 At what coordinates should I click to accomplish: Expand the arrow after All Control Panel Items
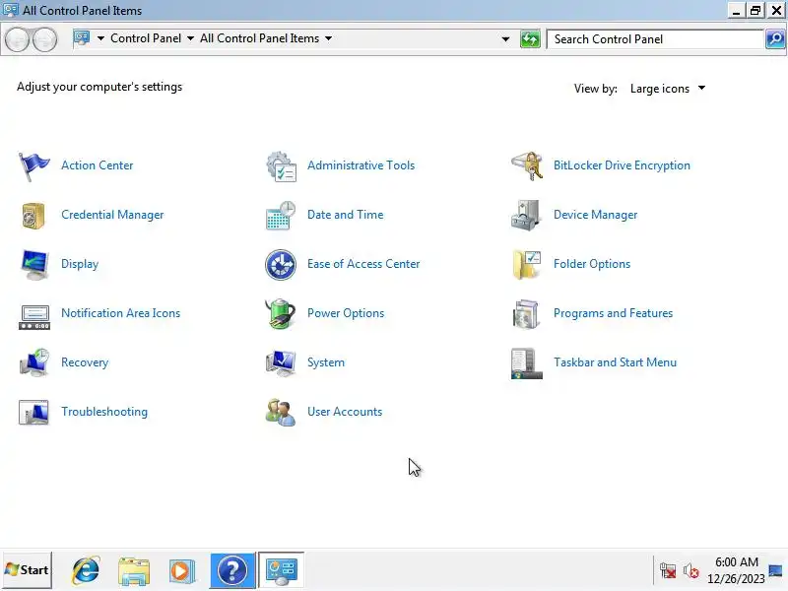[x=328, y=38]
